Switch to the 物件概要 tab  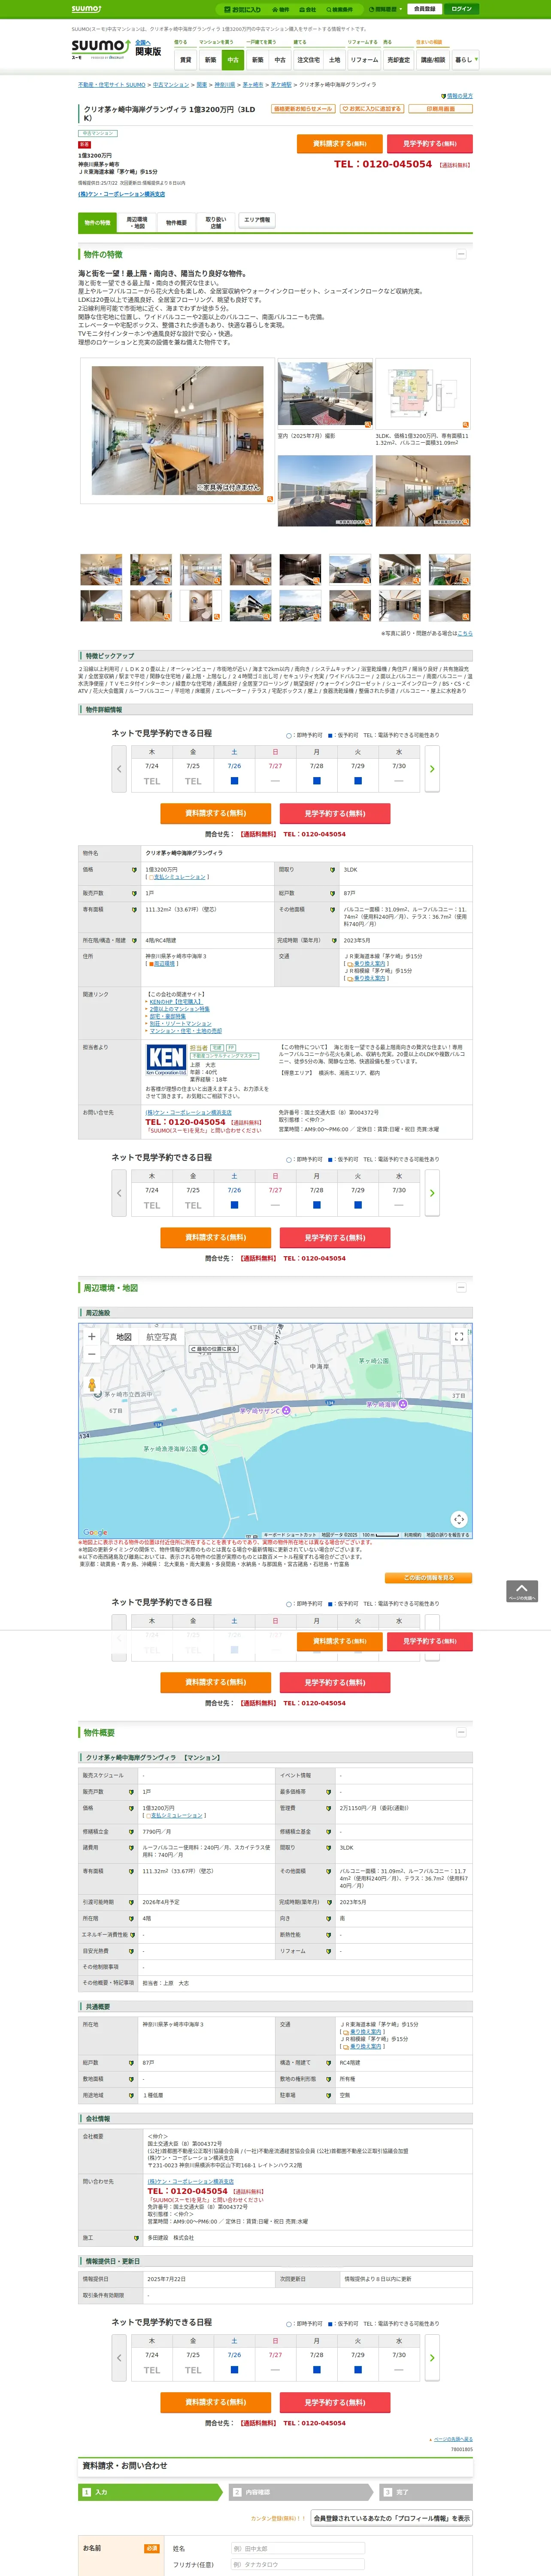point(176,222)
